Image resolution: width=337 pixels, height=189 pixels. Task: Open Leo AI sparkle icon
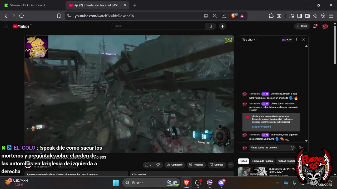pyautogui.click(x=315, y=16)
